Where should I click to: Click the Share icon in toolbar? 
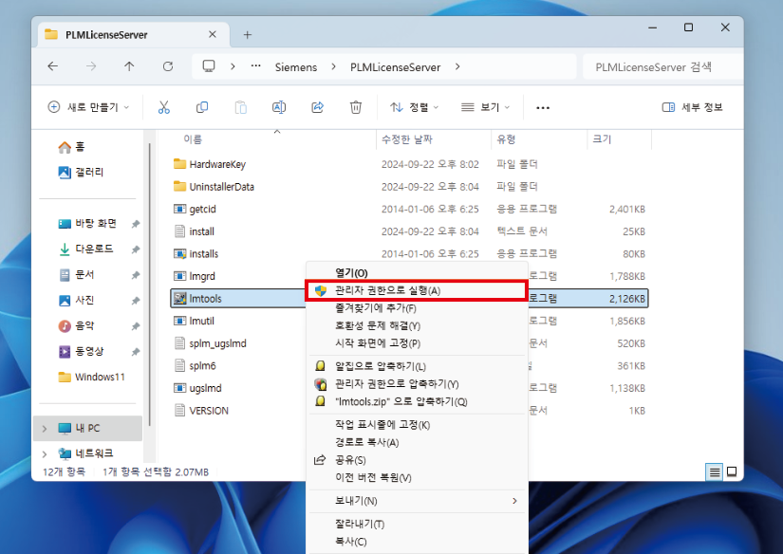pyautogui.click(x=318, y=107)
